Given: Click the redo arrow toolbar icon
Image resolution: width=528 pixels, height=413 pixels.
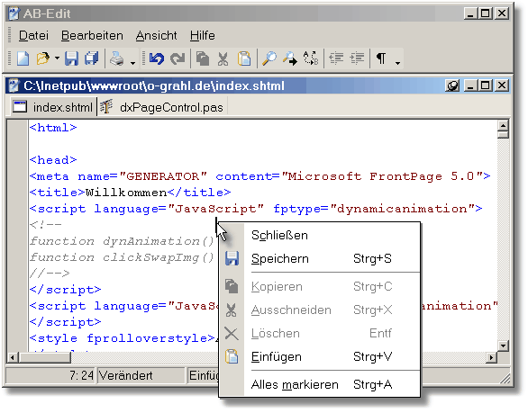Looking at the screenshot, I should (x=178, y=58).
